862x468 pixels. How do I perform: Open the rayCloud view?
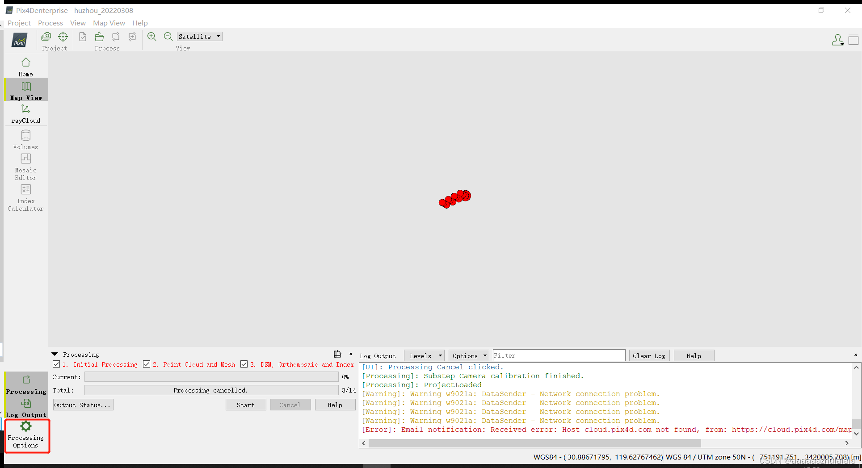(x=26, y=113)
